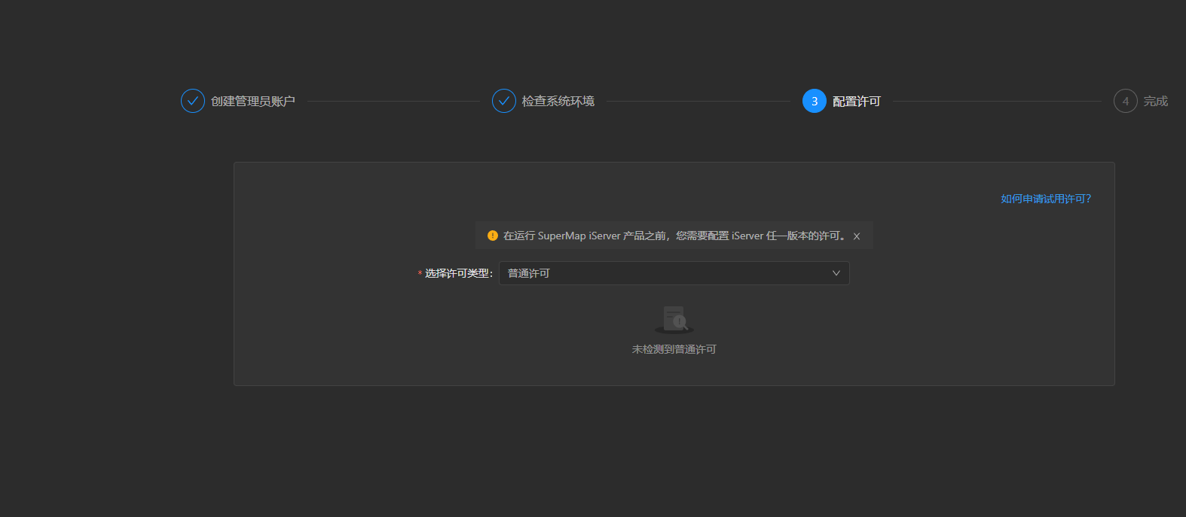Screen dimensions: 1186x517
Task: Dismiss the iServer license alert message
Action: (x=857, y=236)
